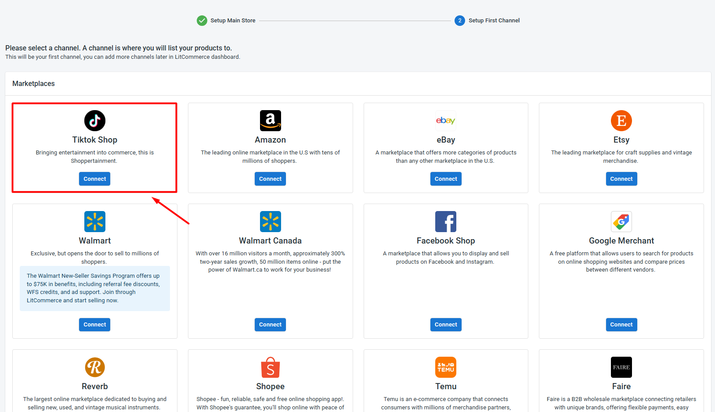Connect the eBay channel
Viewport: 715px width, 412px height.
pyautogui.click(x=446, y=179)
